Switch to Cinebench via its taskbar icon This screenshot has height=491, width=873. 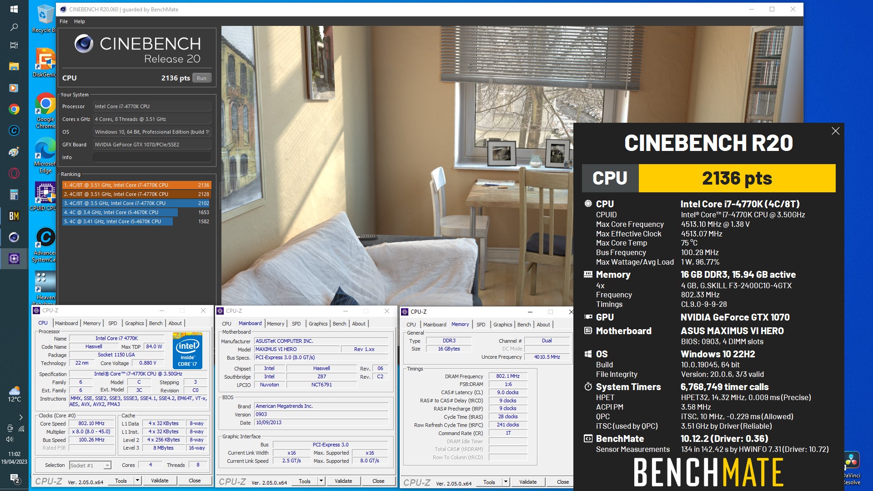point(14,237)
